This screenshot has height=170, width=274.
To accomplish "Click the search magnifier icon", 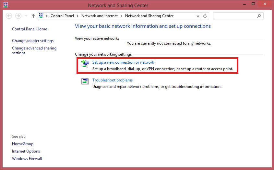I will [x=259, y=16].
